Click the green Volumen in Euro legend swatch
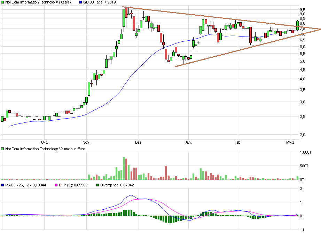This screenshot has height=233, width=321. tap(2, 149)
